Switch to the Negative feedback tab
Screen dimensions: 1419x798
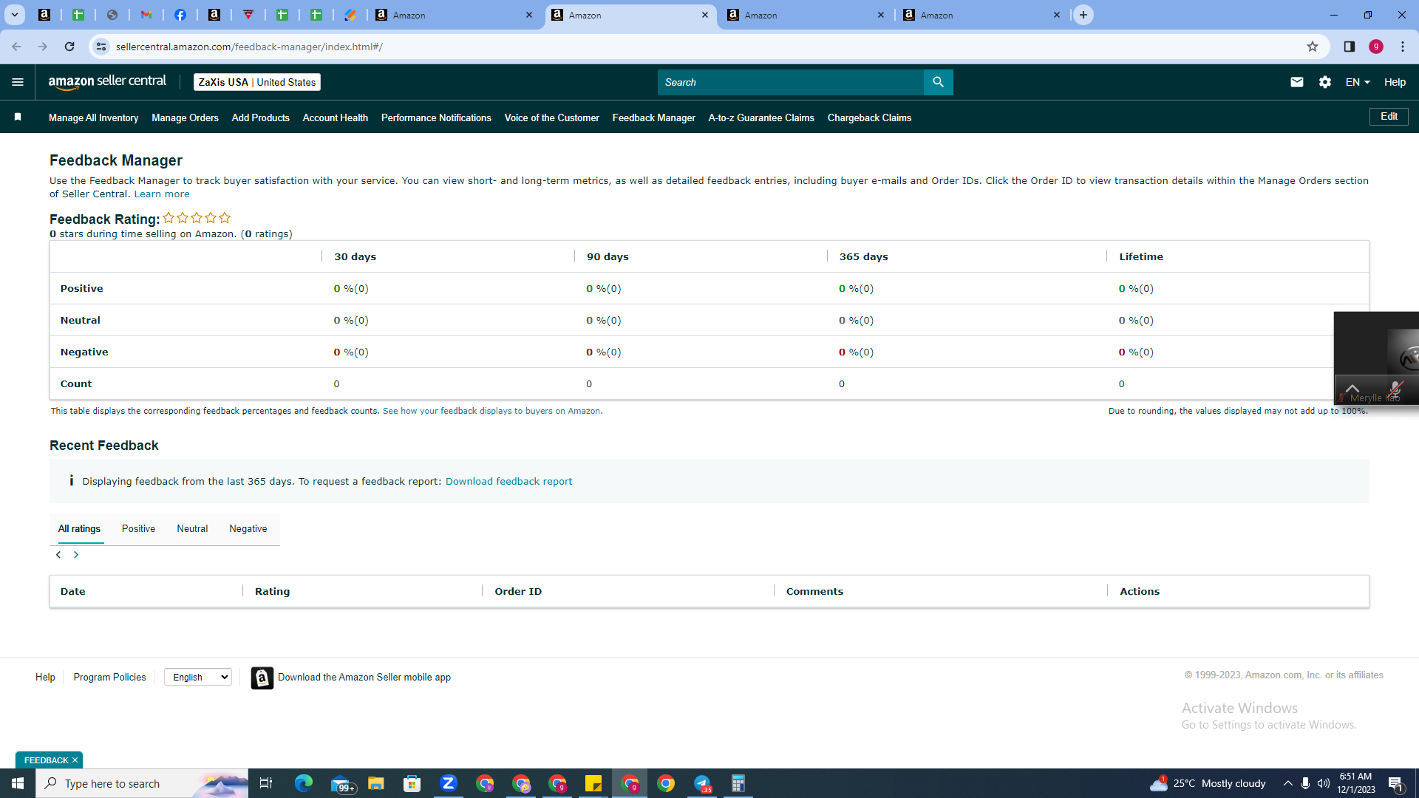(248, 529)
